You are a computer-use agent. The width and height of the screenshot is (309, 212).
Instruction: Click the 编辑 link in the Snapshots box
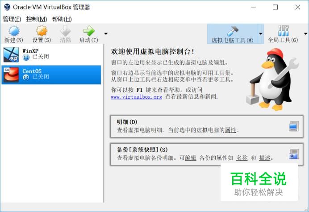(x=191, y=158)
